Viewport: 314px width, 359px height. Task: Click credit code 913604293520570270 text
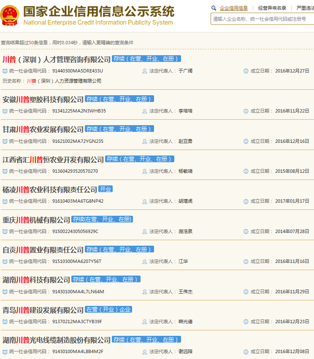75,171
